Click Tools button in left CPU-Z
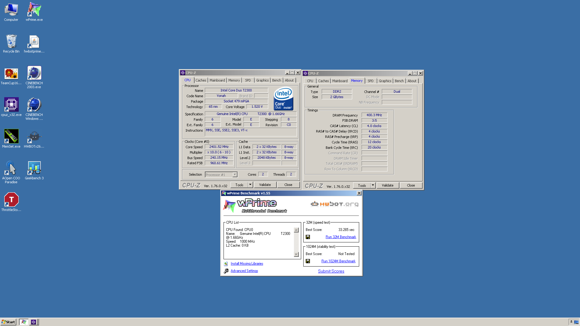This screenshot has width=580, height=326. pyautogui.click(x=239, y=185)
